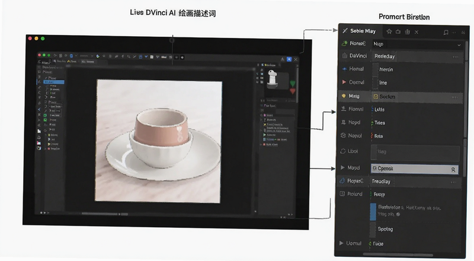The height and width of the screenshot is (261, 474).
Task: Expand the red arrow beside Dermal
Action: click(344, 82)
